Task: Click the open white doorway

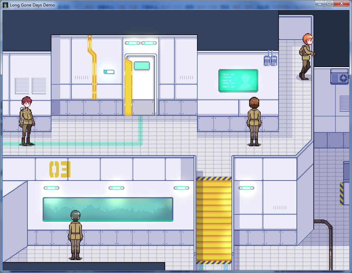Action: 143,85
